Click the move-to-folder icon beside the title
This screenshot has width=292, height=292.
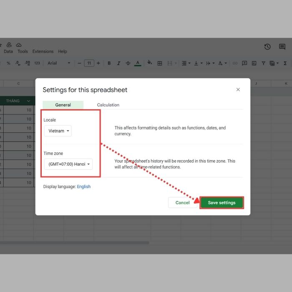pos(9,45)
